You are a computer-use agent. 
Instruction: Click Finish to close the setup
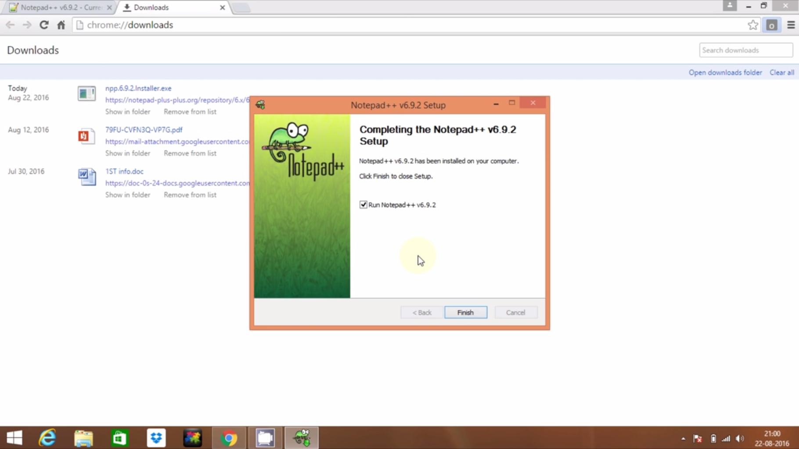[x=465, y=313]
